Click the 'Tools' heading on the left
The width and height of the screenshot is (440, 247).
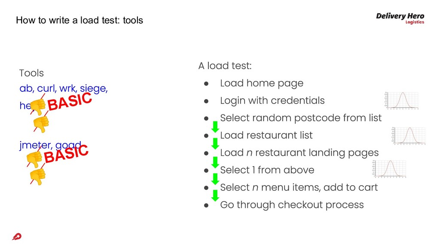coord(31,73)
